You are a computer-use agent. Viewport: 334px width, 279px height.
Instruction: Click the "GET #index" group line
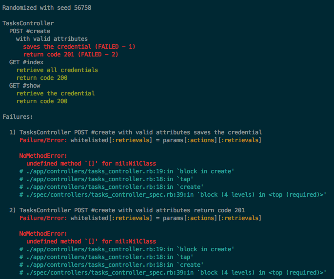coord(26,62)
